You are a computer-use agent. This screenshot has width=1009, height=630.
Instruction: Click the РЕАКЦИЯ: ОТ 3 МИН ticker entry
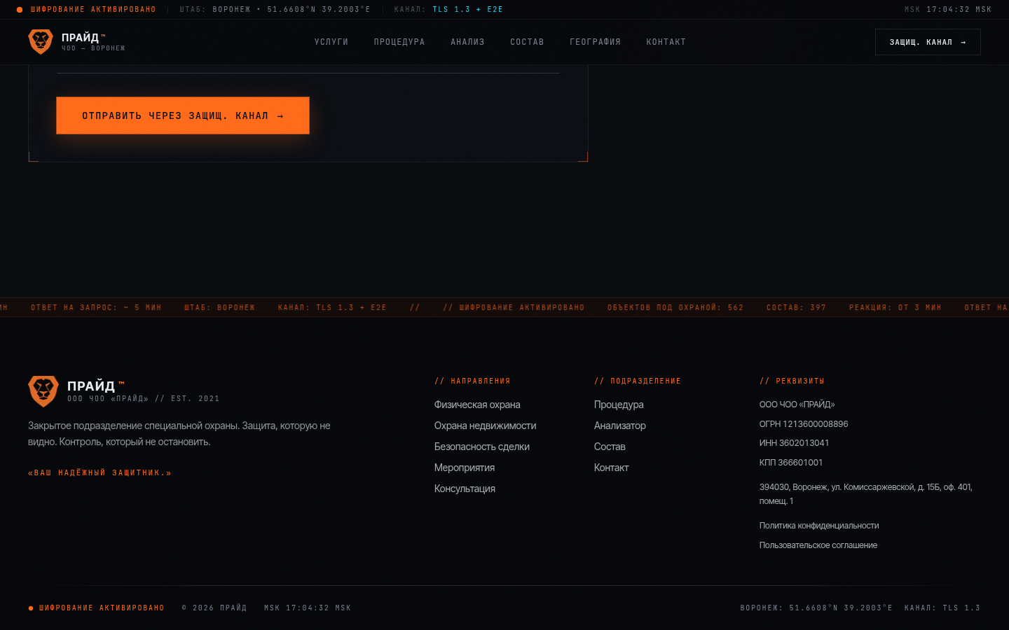(x=895, y=308)
